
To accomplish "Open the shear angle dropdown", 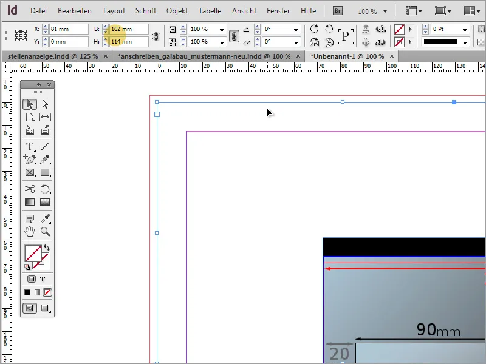I will click(296, 42).
